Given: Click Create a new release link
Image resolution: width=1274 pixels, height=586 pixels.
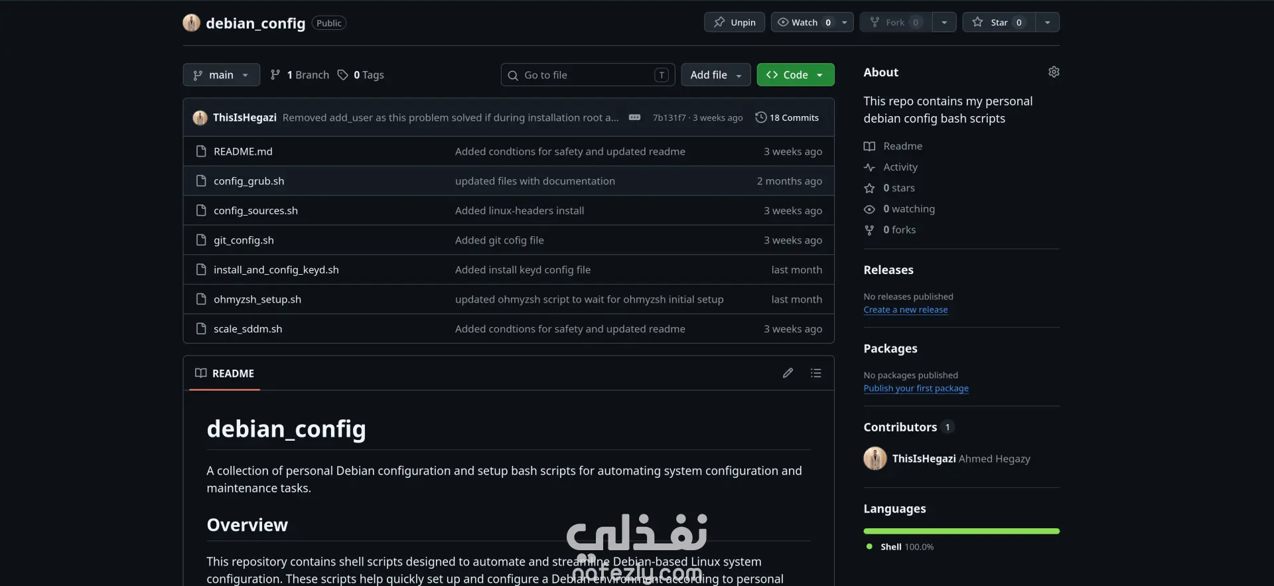Looking at the screenshot, I should click(905, 310).
